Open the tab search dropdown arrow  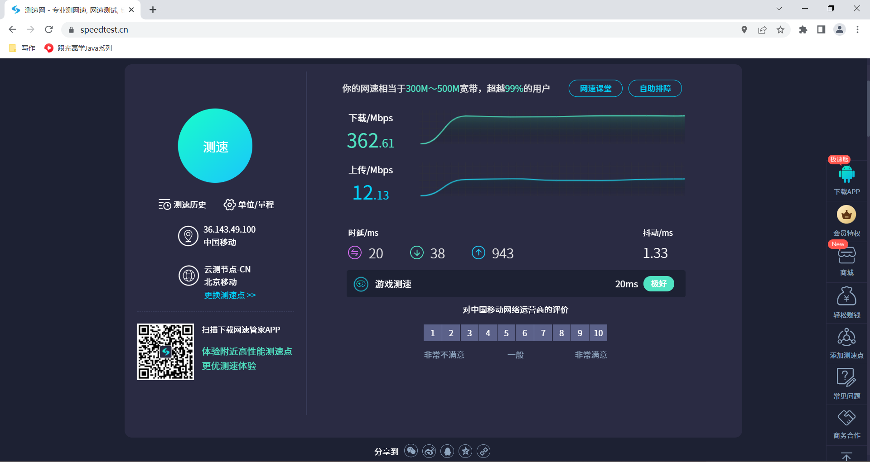(779, 9)
